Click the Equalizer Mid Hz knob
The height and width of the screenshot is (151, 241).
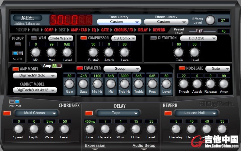[97, 84]
